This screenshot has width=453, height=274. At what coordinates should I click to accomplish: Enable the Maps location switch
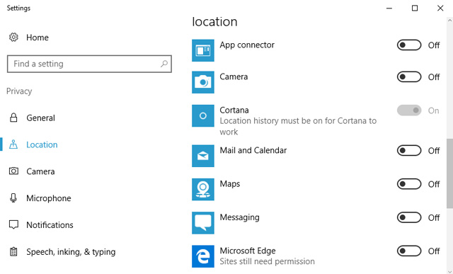(409, 184)
